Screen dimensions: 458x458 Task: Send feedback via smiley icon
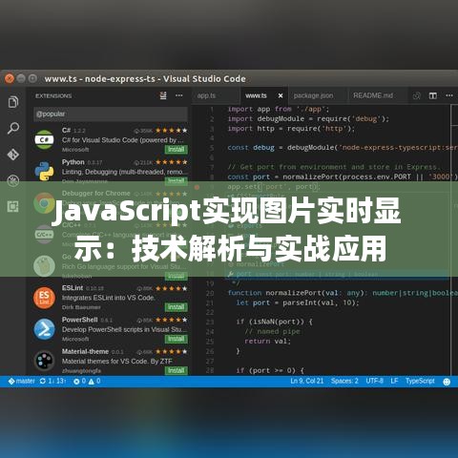tap(447, 382)
